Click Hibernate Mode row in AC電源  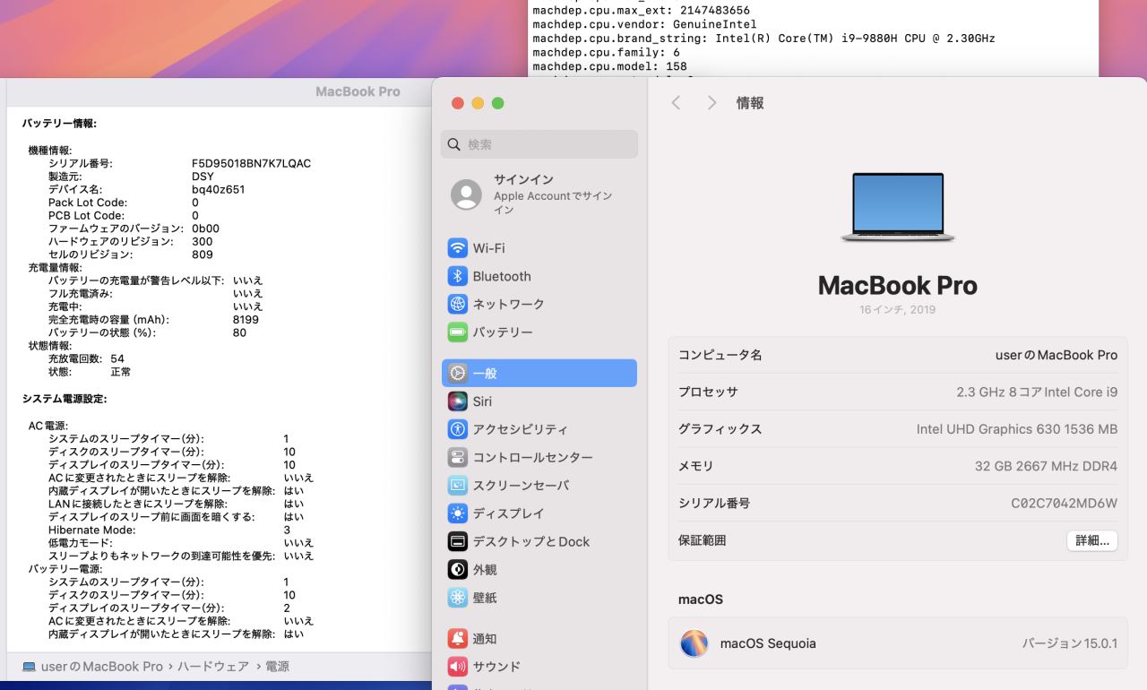click(x=169, y=530)
